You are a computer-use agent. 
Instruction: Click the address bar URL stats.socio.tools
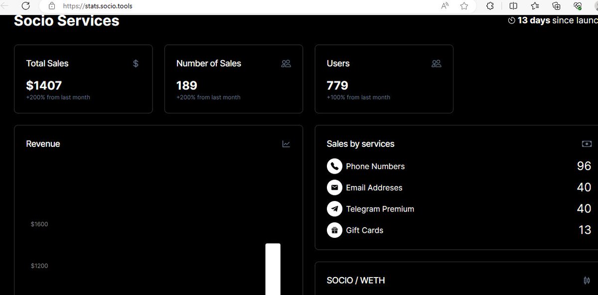[x=98, y=6]
